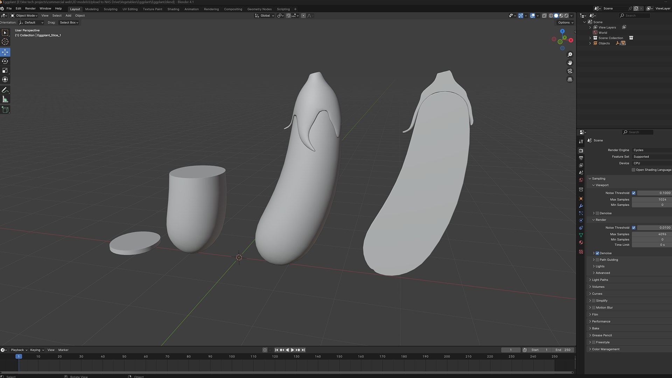Open the Device CPU dropdown
The image size is (672, 378).
click(652, 163)
